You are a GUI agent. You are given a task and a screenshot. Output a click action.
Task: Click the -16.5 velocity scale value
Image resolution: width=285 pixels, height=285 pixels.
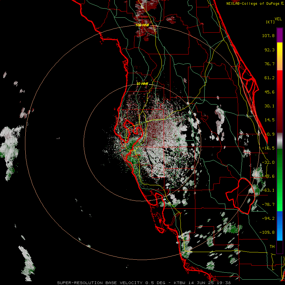point(268,148)
